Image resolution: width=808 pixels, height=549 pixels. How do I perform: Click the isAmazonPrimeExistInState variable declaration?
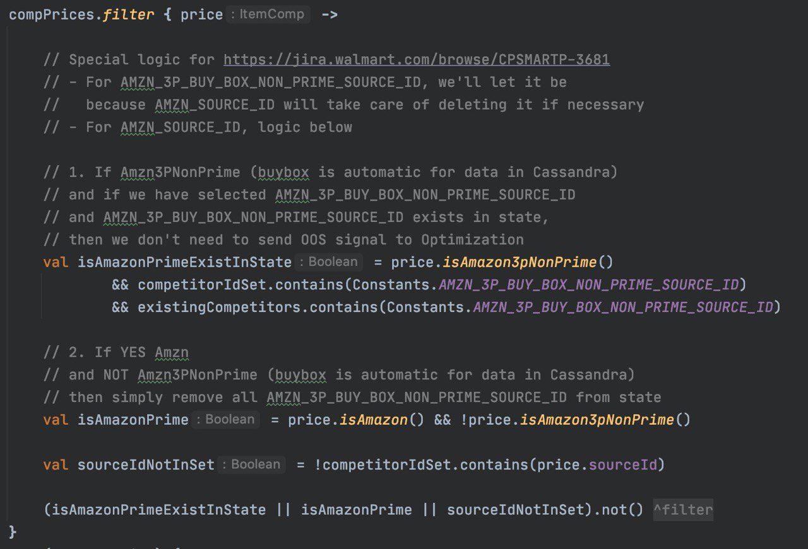tap(184, 262)
